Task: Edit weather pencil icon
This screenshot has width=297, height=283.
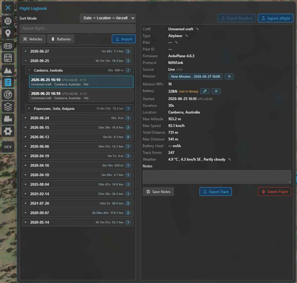Action: tap(229, 159)
